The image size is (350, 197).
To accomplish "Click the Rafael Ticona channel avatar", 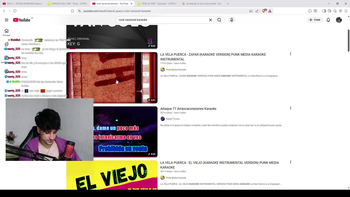I will (x=162, y=119).
